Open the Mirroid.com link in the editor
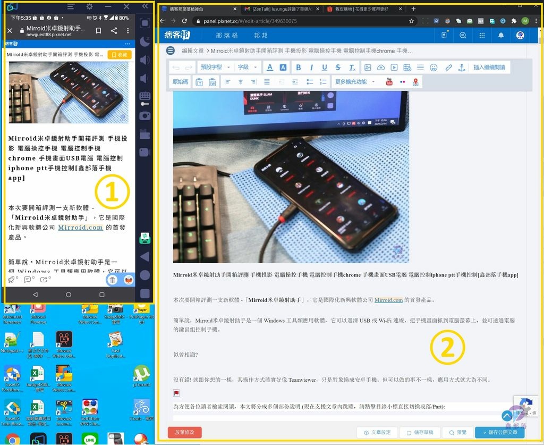The width and height of the screenshot is (544, 445). [388, 300]
